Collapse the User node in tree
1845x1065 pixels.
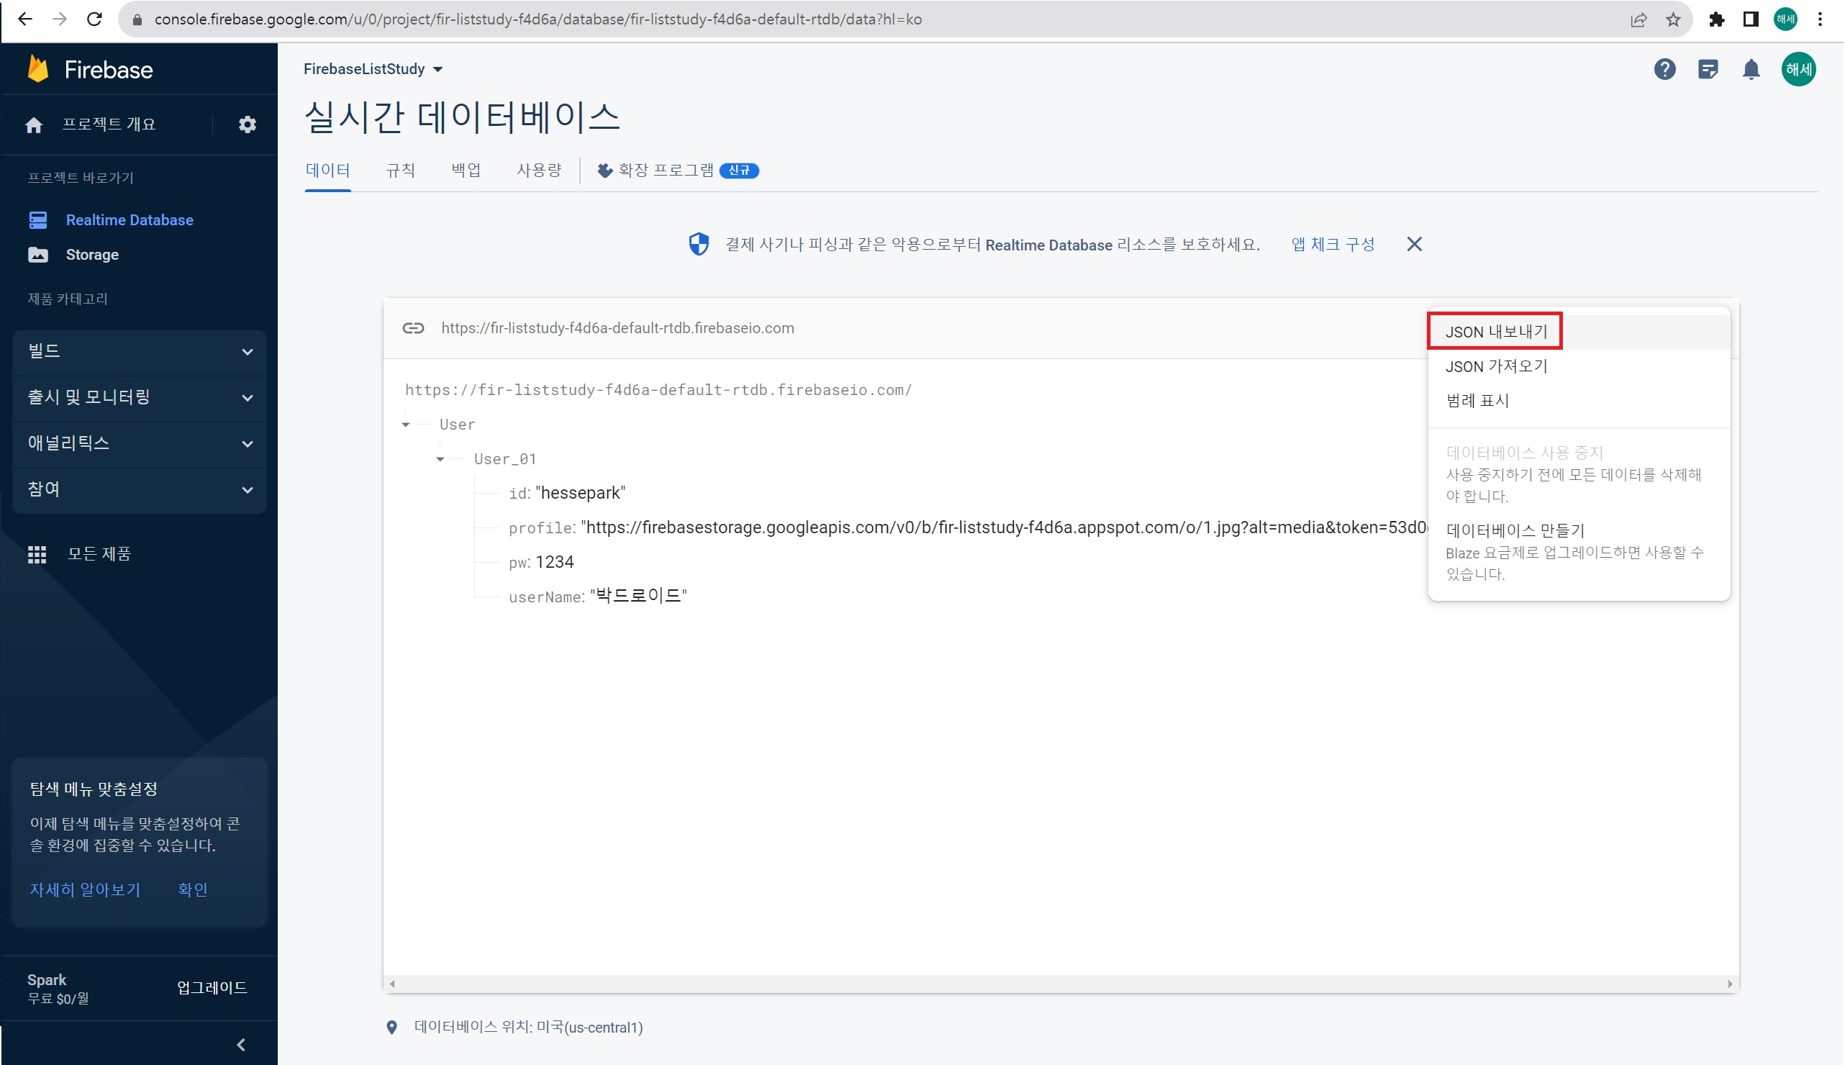(x=406, y=425)
